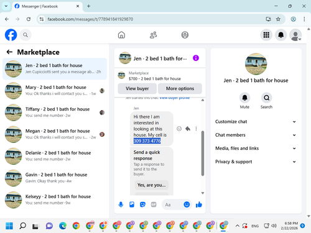Screen dimensions: 311x233
Task: Select the Messenger | Facebook browser tab
Action: click(47, 6)
